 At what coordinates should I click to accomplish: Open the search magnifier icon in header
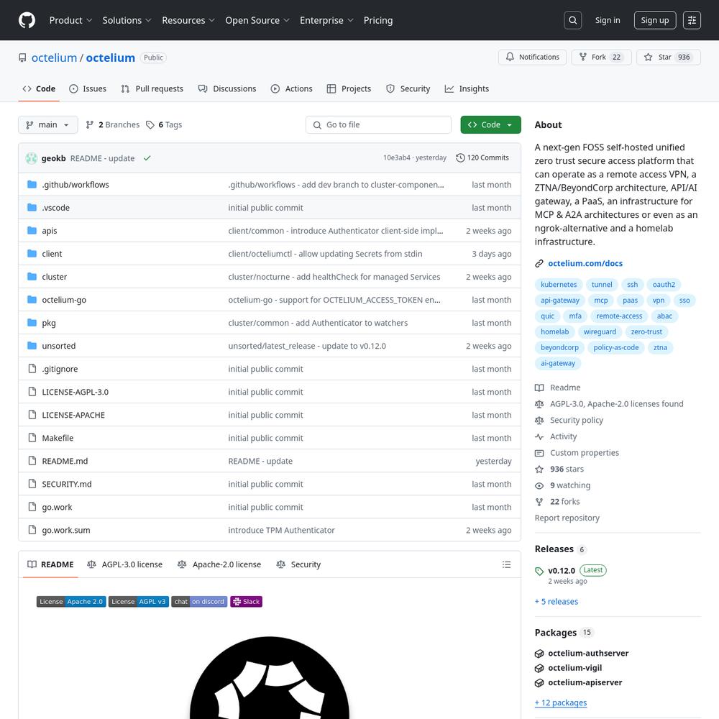click(573, 20)
